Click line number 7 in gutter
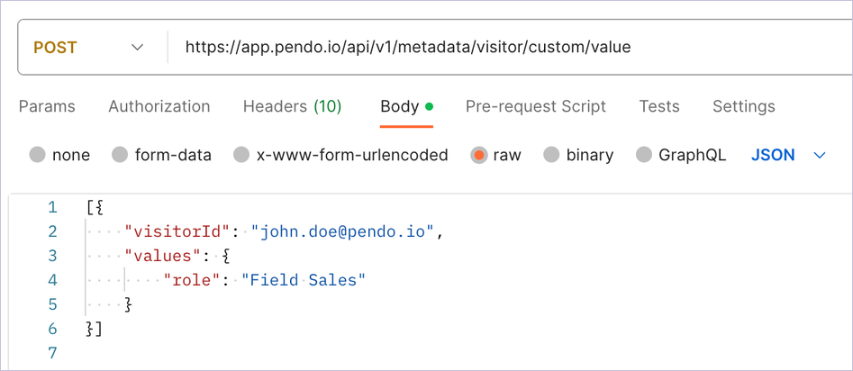The height and width of the screenshot is (371, 853). coord(52,352)
